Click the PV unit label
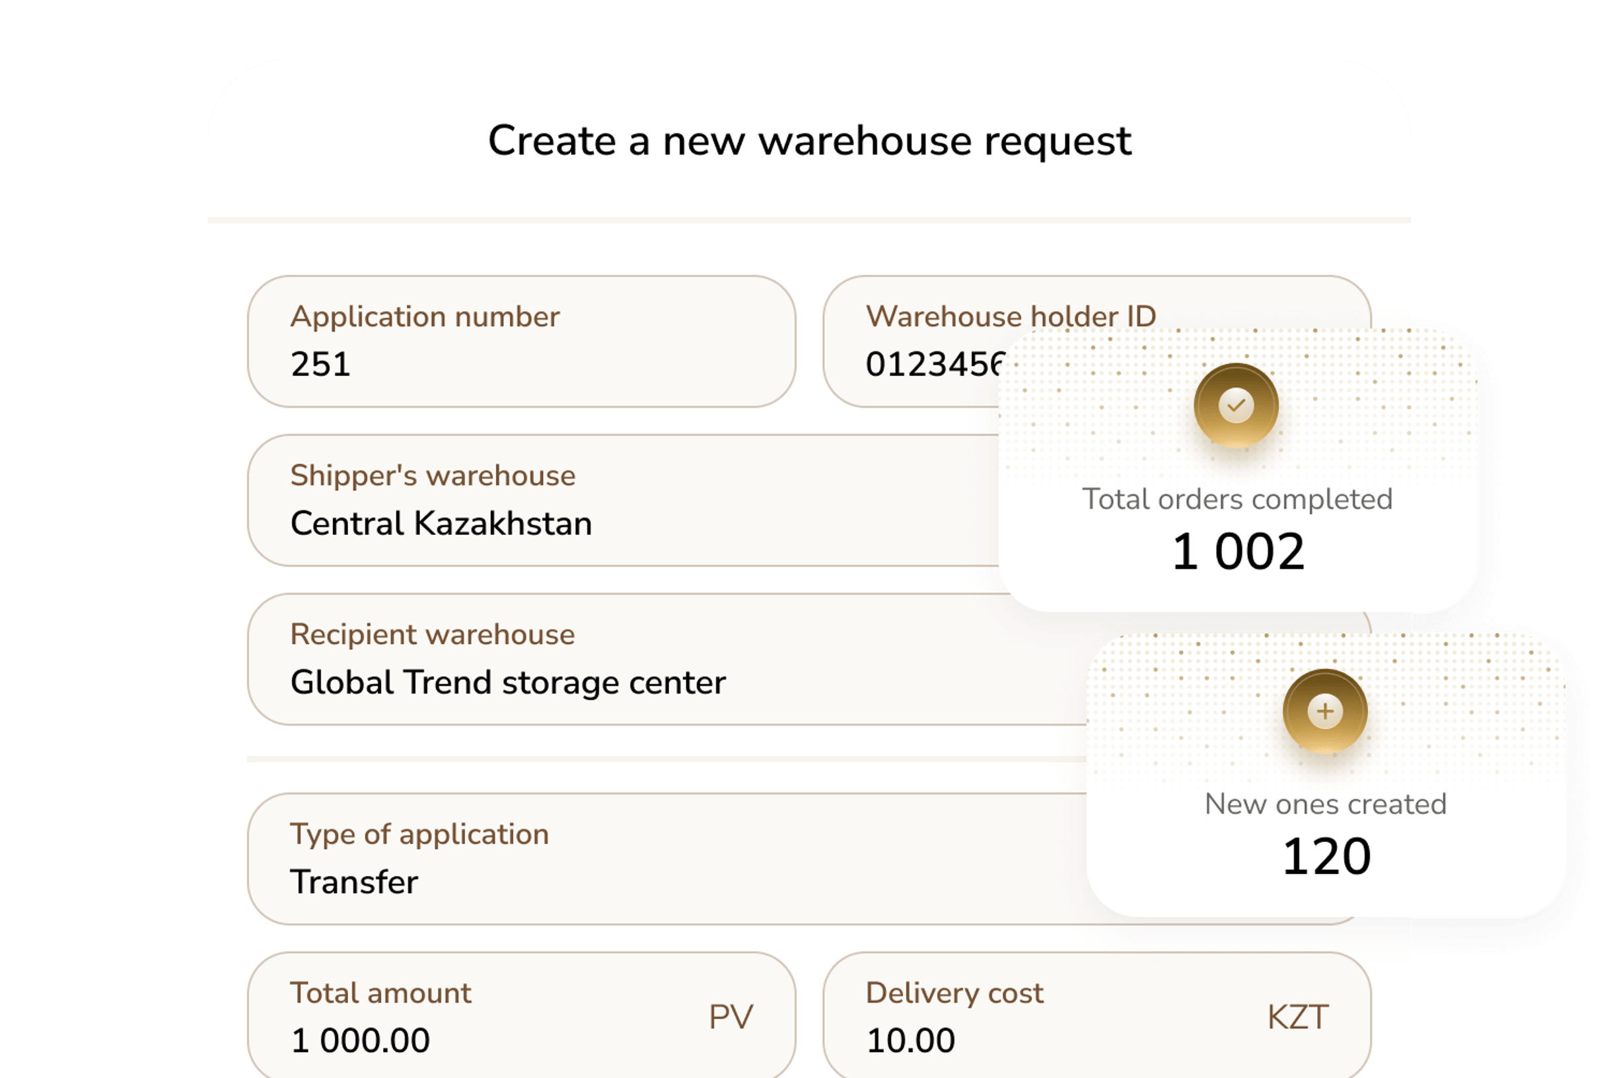1617x1078 pixels. point(731,1017)
